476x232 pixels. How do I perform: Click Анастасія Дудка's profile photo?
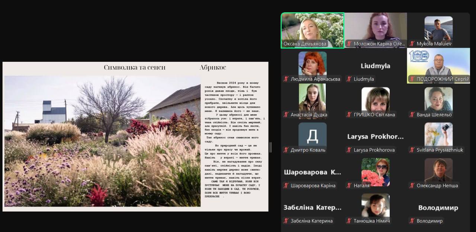coord(312,97)
